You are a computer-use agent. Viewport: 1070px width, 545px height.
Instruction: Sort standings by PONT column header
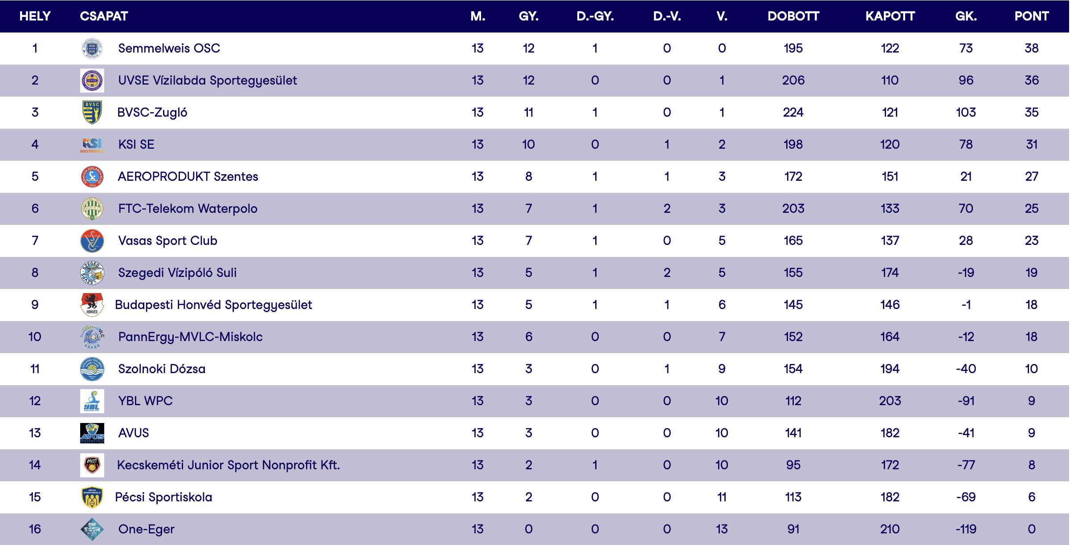[1031, 16]
